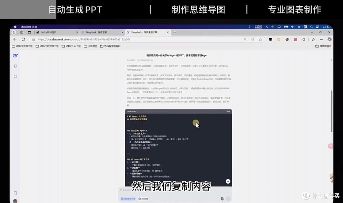Viewport: 343px width, 203px height.
Task: Jump to bottom with round arrow button
Action: pos(228,181)
